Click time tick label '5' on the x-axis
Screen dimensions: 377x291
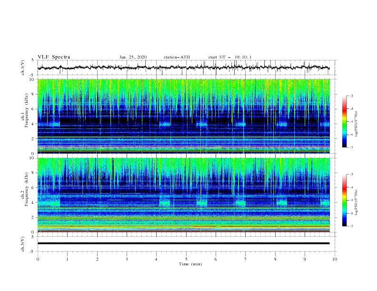coord(186,259)
